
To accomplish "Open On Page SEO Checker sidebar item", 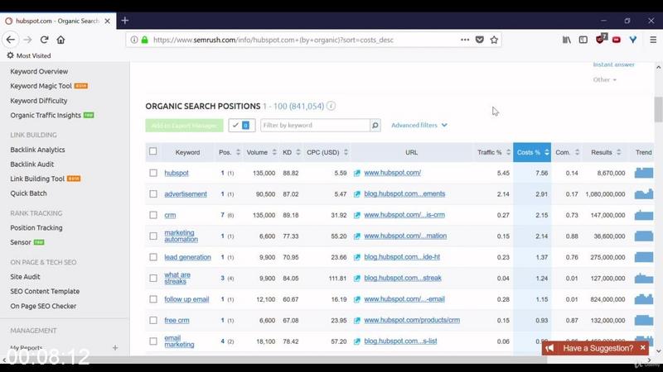I will point(43,306).
